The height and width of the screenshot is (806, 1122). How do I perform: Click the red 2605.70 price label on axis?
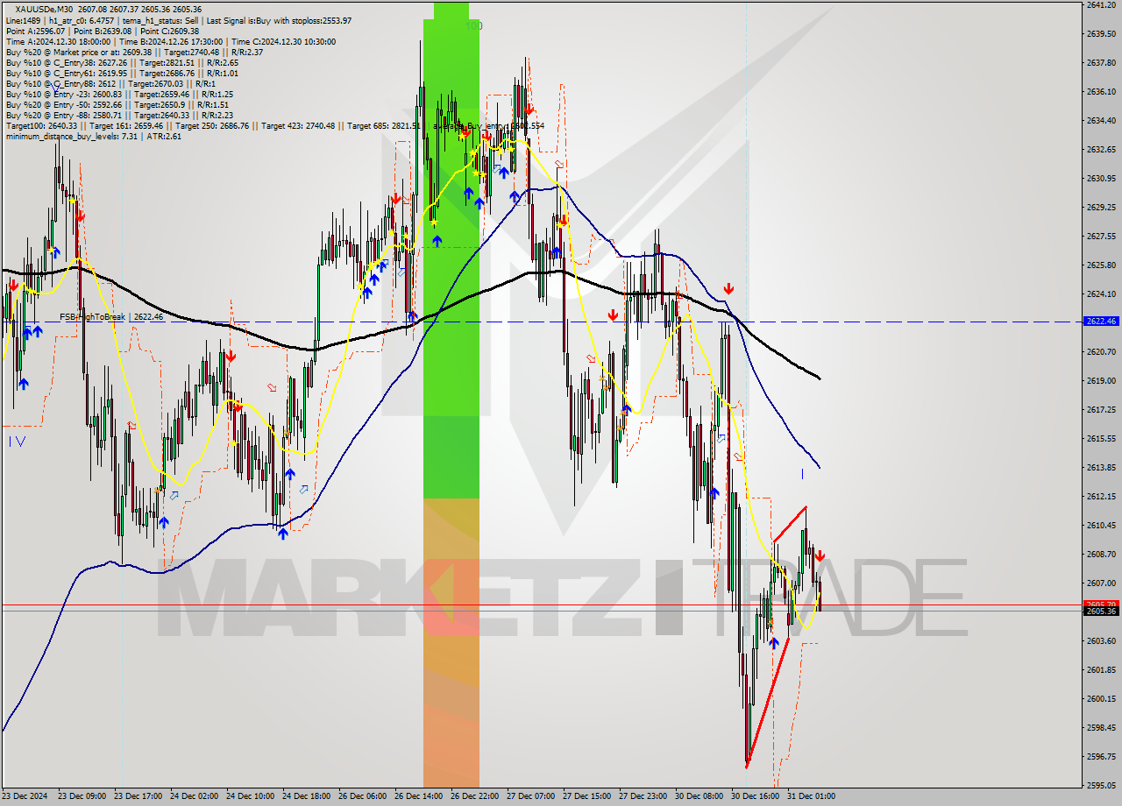pyautogui.click(x=1101, y=604)
